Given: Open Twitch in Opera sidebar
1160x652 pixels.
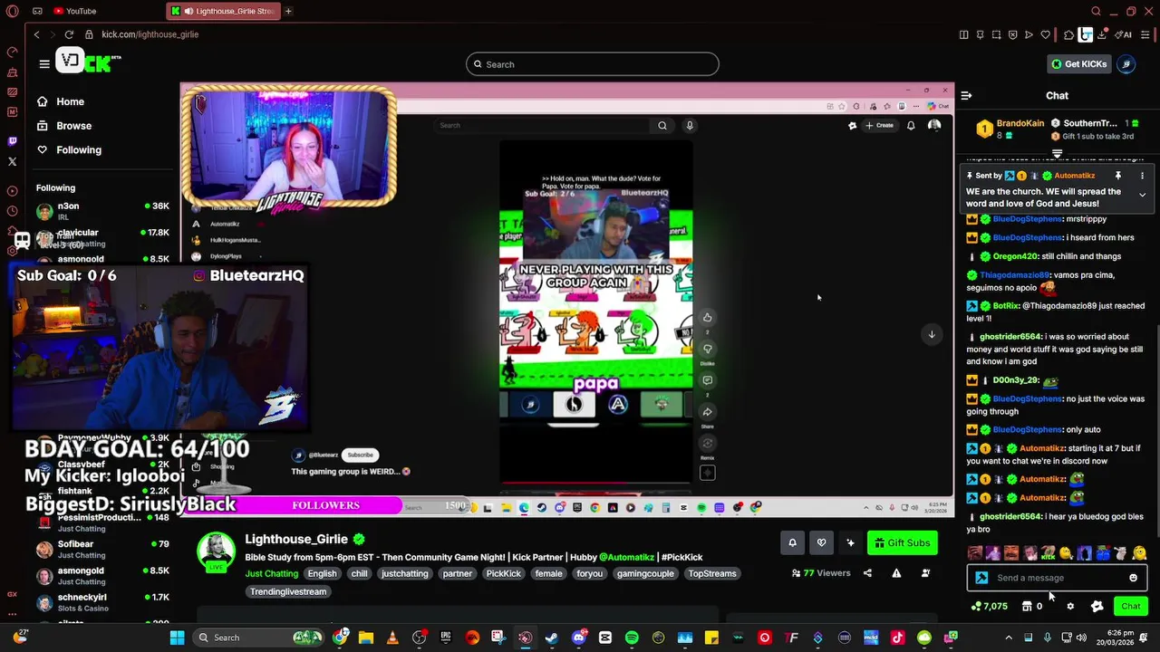Looking at the screenshot, I should [12, 141].
